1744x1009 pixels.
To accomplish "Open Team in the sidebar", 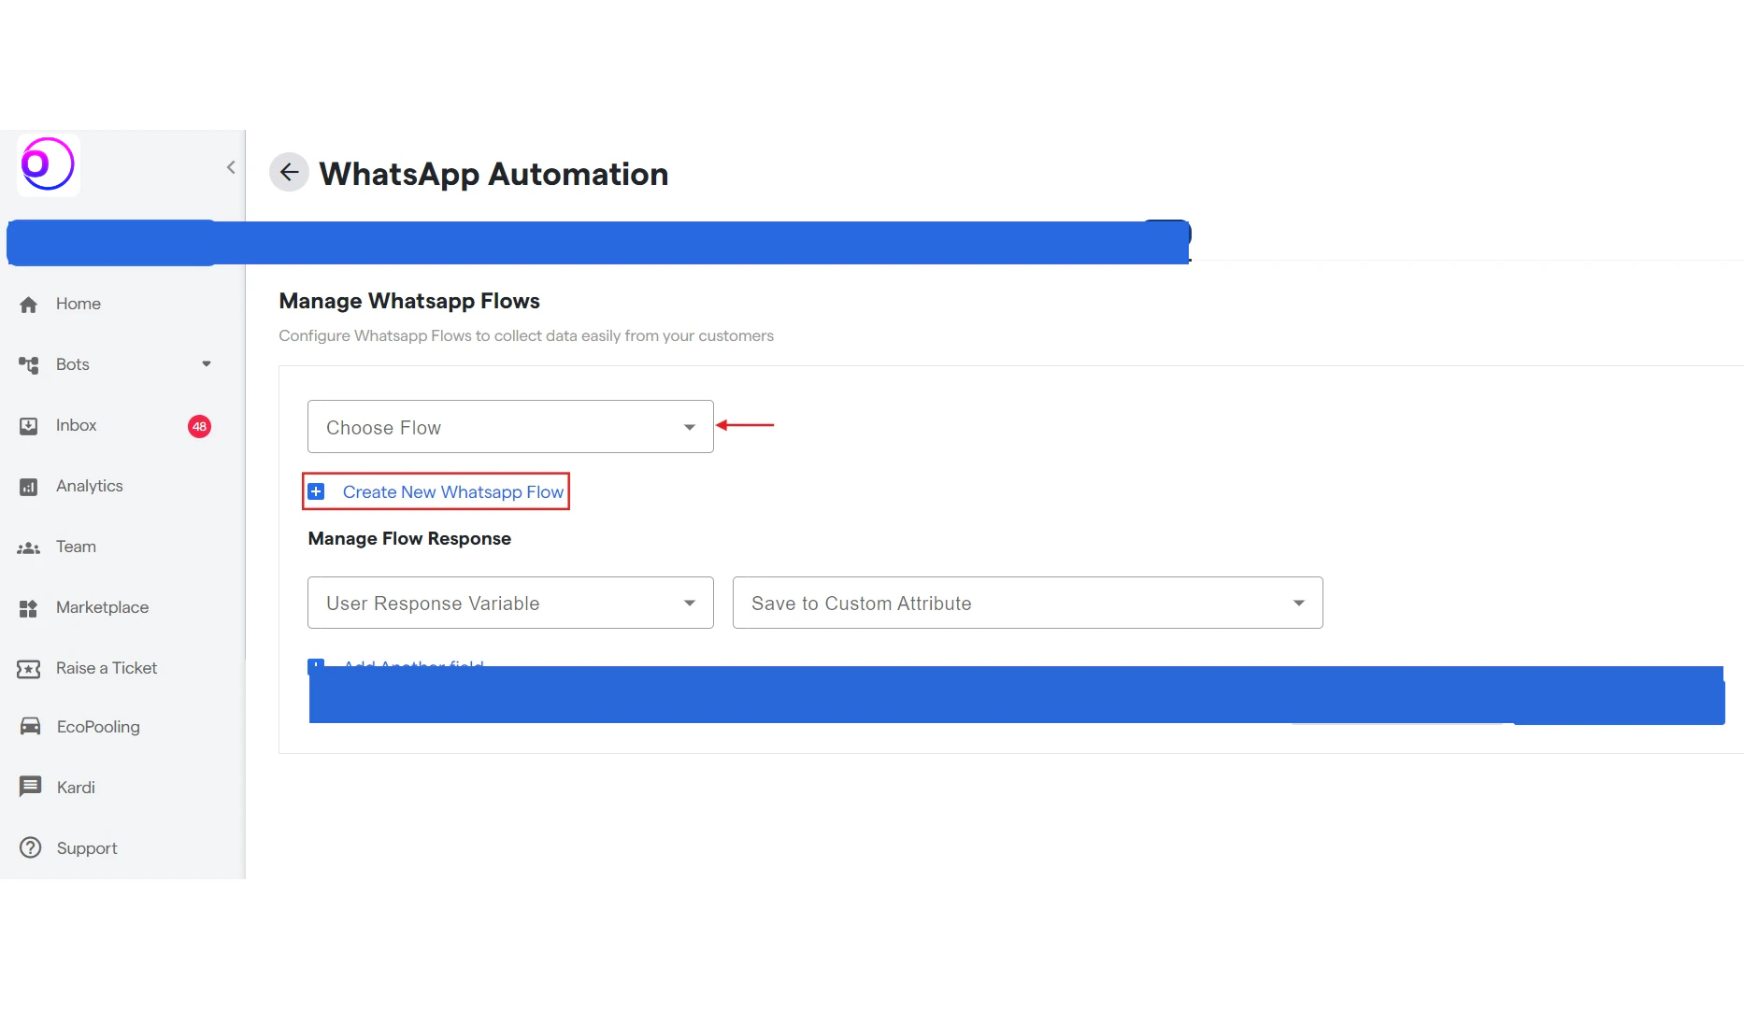I will [x=77, y=547].
